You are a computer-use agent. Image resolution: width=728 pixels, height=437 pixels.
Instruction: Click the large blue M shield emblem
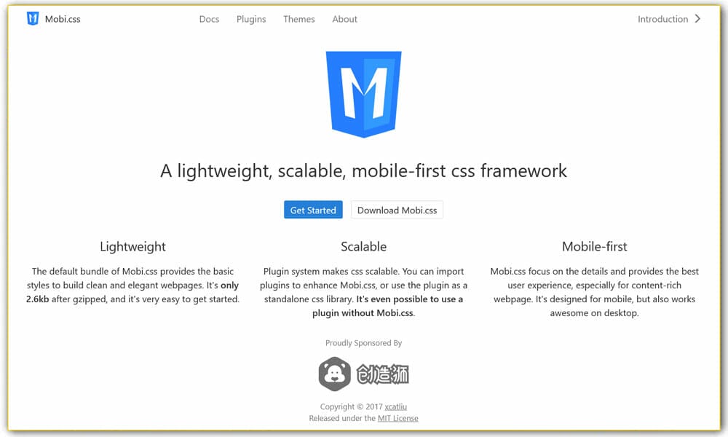[363, 95]
